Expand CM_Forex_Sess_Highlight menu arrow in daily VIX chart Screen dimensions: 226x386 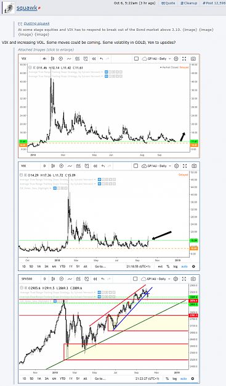pos(50,188)
